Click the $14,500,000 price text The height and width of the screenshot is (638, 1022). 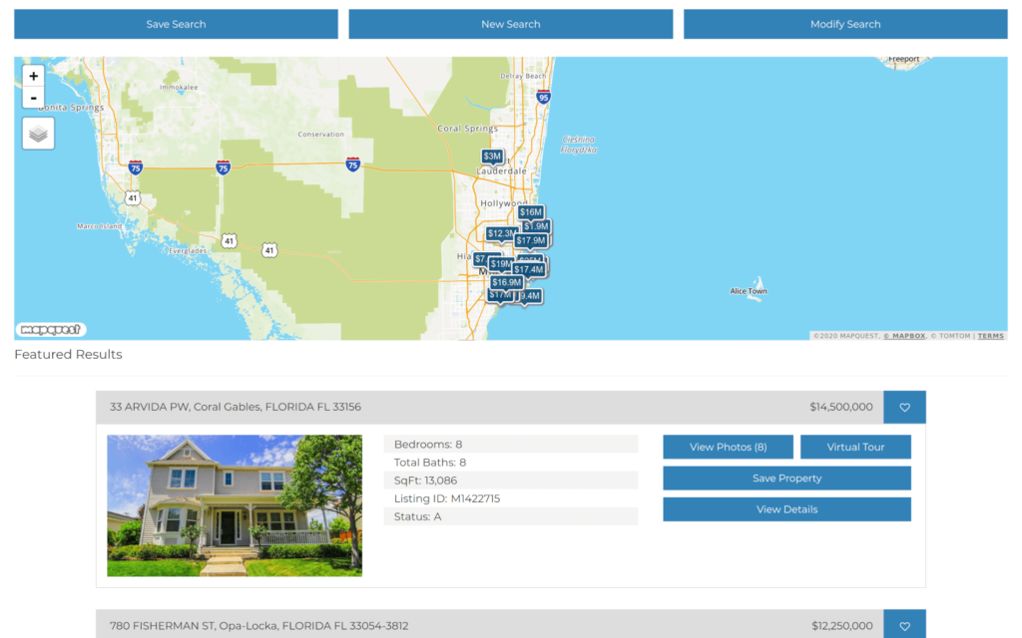[840, 407]
